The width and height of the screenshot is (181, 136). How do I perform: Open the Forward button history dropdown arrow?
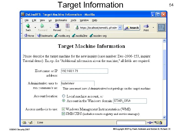tap(50, 27)
